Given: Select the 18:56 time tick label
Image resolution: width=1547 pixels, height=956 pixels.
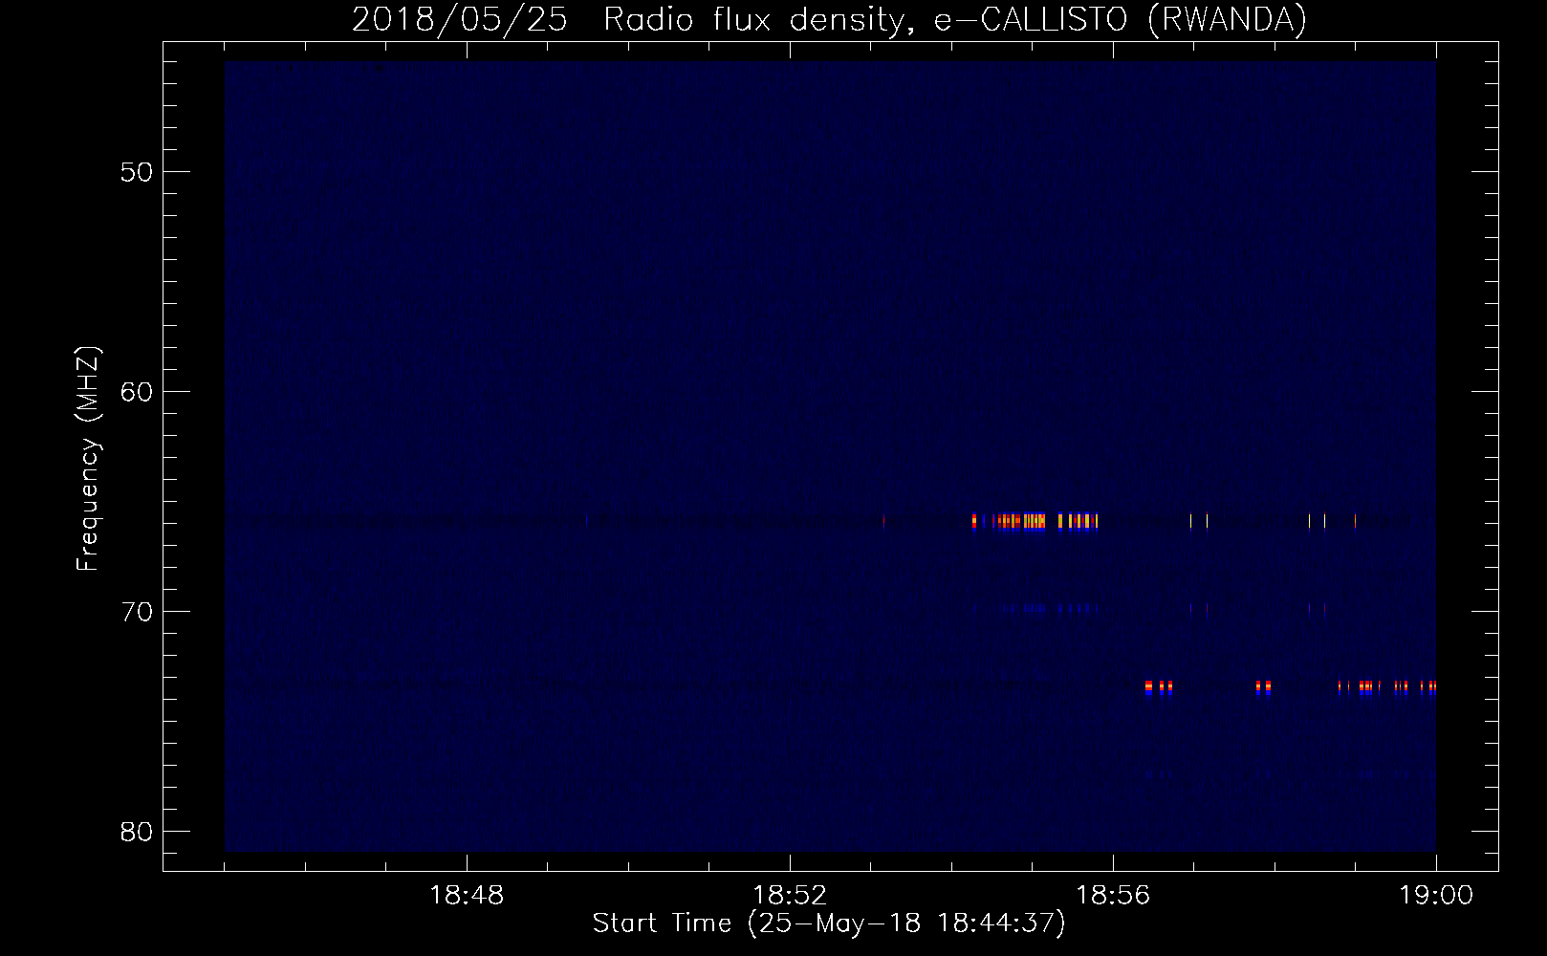Looking at the screenshot, I should click(1113, 896).
